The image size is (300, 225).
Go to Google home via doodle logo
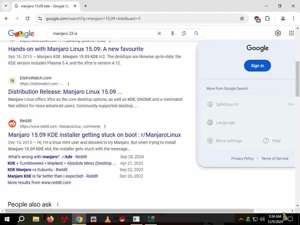point(21,34)
